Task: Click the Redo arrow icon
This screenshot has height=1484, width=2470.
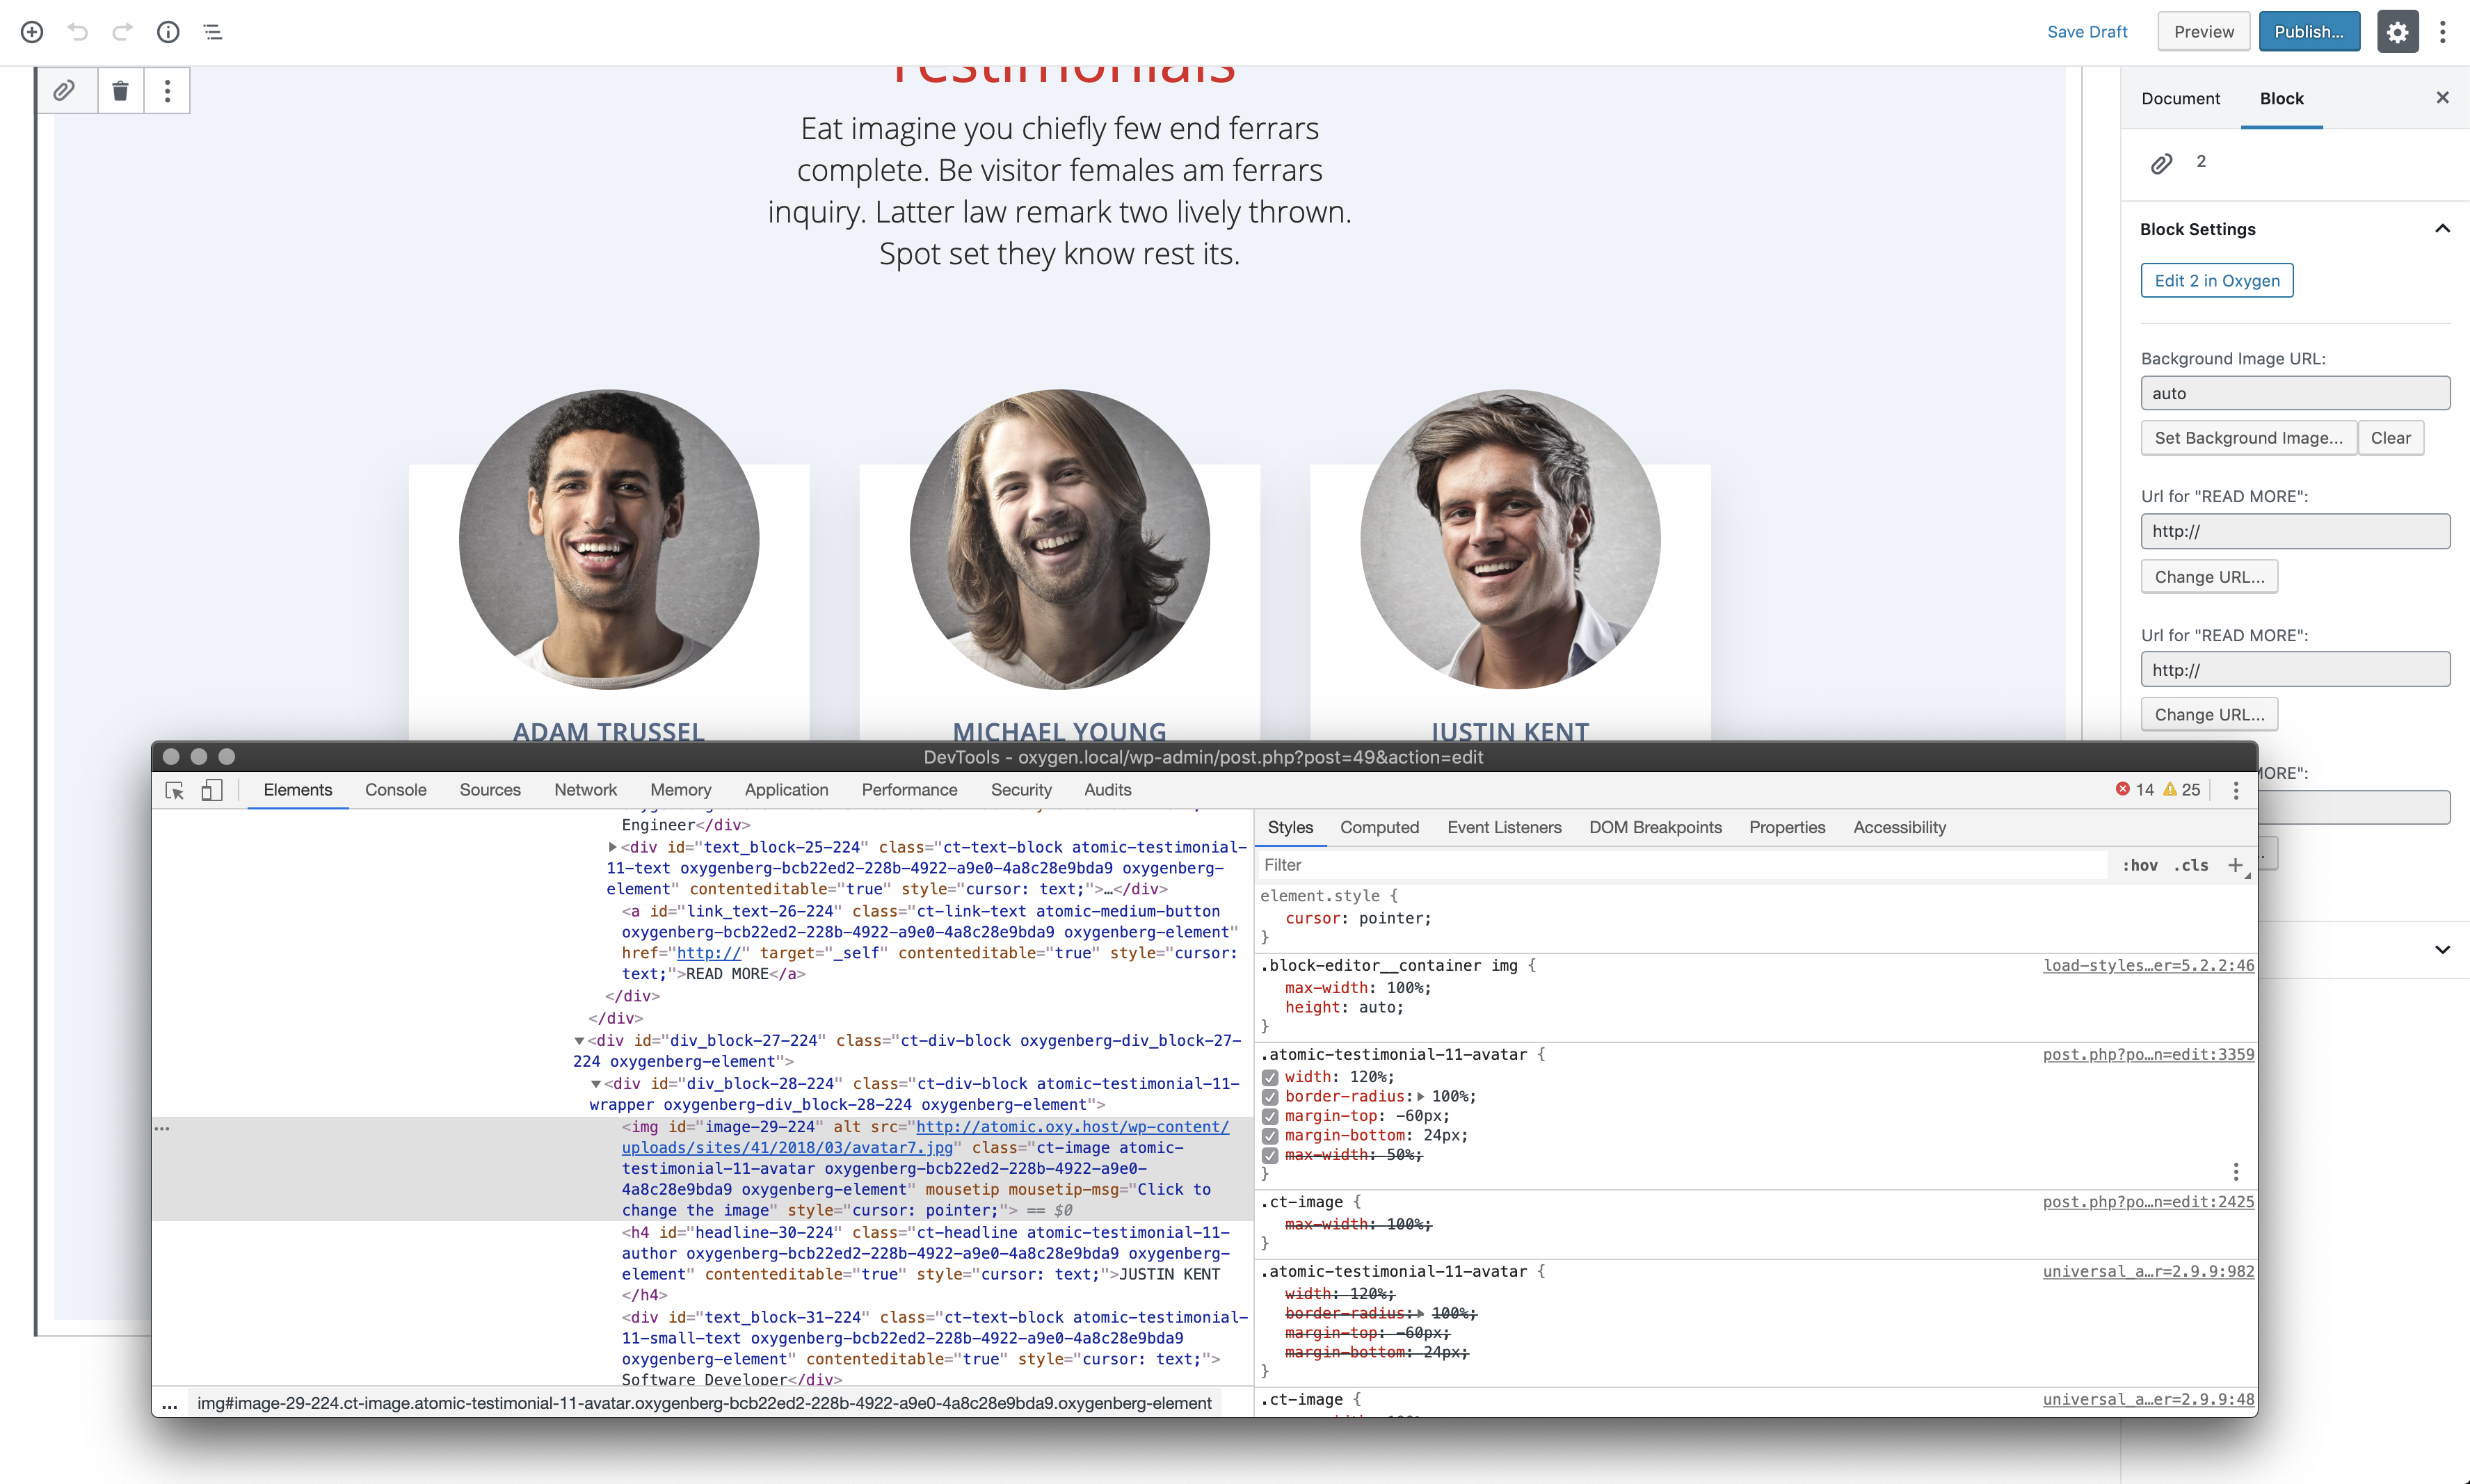Action: coord(122,31)
